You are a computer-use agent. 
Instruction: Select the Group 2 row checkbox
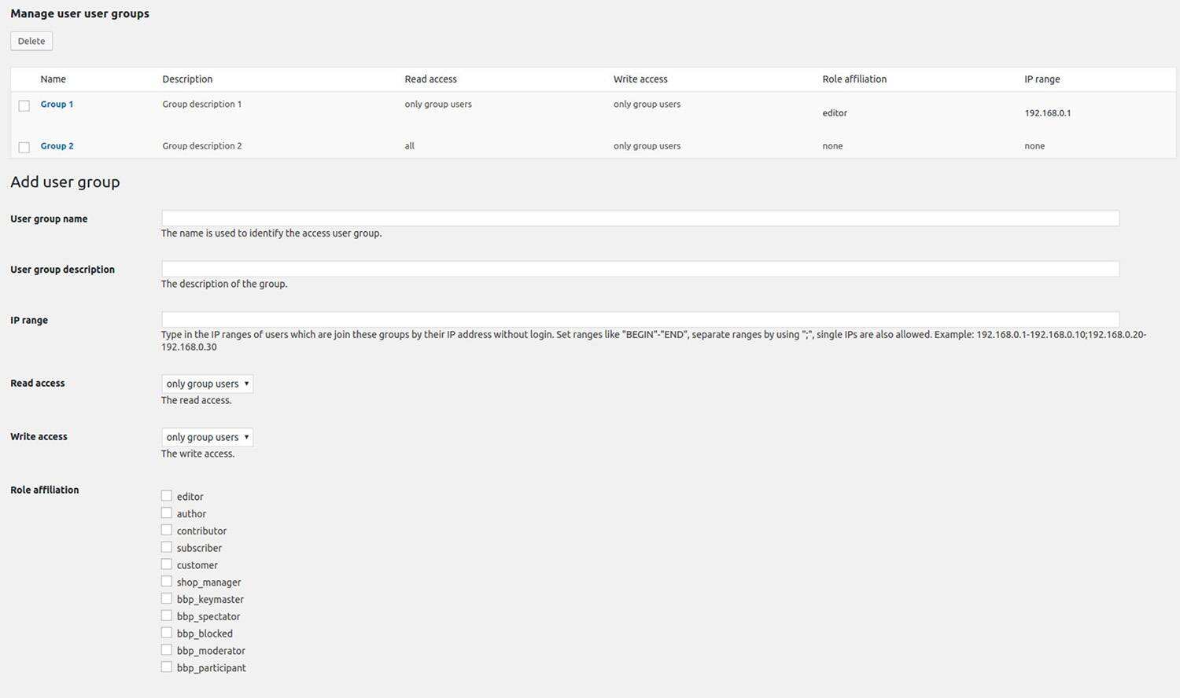click(x=24, y=147)
